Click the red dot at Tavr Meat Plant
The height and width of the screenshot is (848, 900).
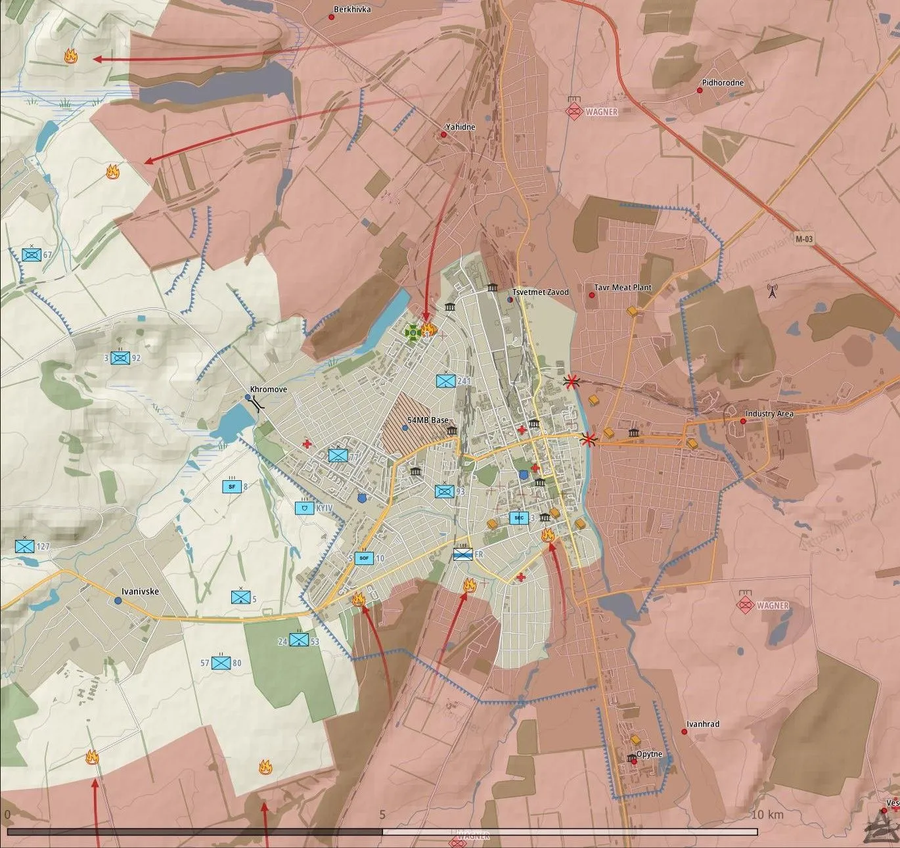tap(591, 296)
